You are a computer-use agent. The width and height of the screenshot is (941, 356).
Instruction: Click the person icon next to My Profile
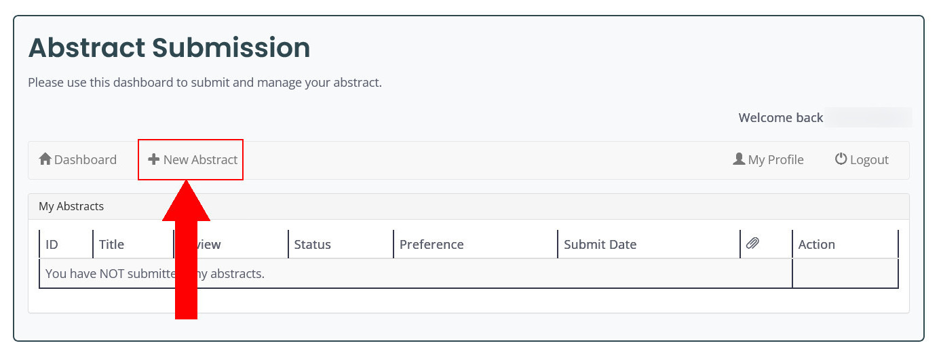coord(739,159)
